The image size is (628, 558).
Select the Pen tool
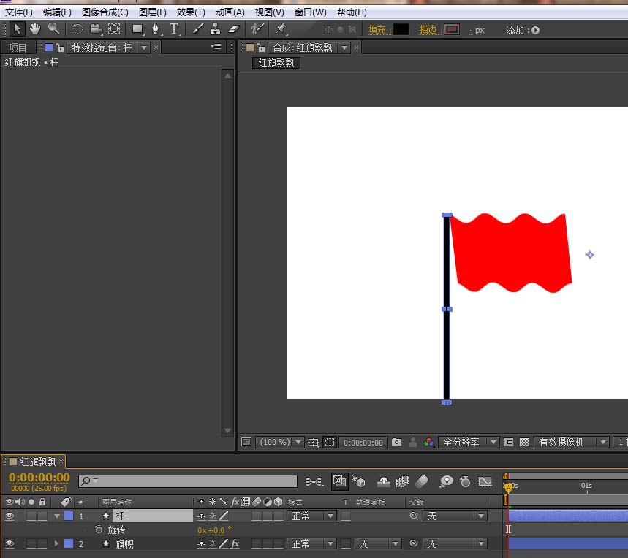point(156,28)
